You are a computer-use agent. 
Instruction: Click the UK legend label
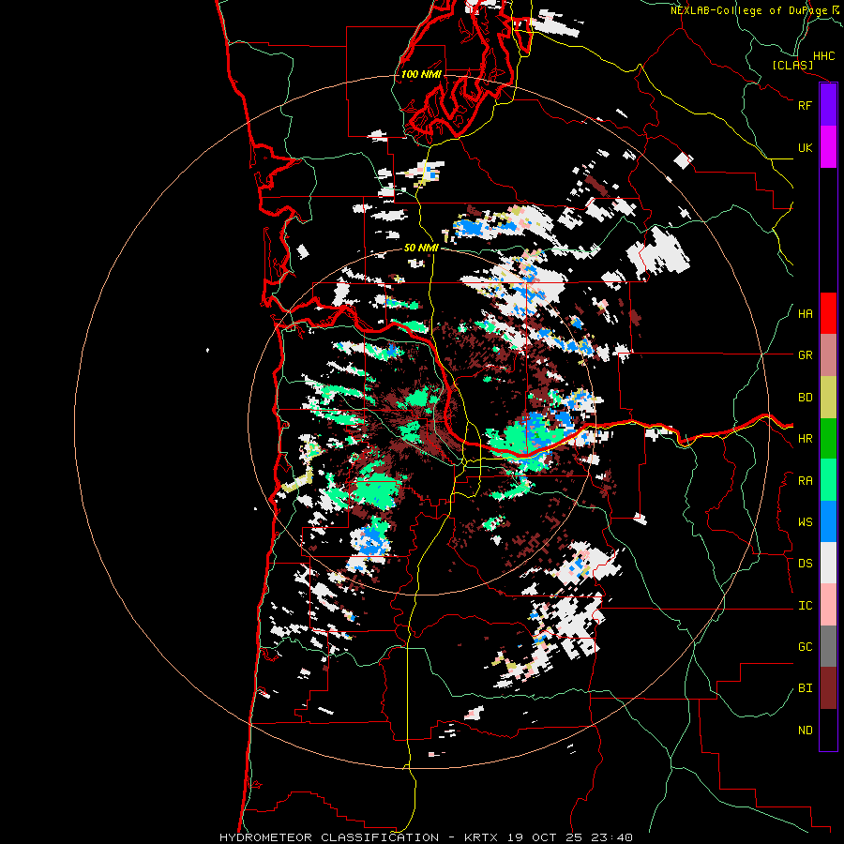805,147
